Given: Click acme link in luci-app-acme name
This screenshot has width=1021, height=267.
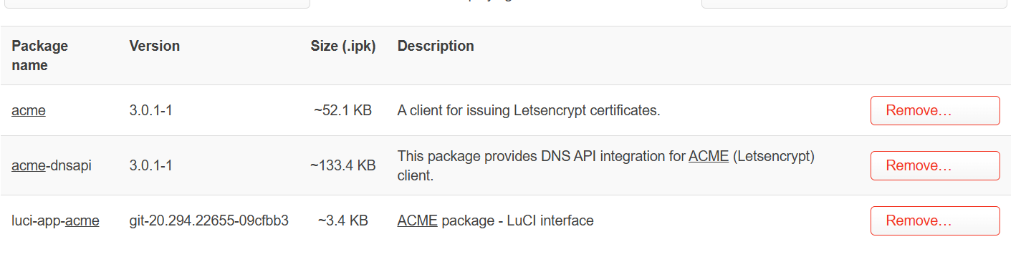Looking at the screenshot, I should click(82, 220).
